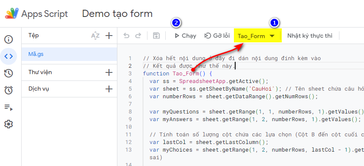Add a service with Dịch vụ plus

pyautogui.click(x=108, y=89)
